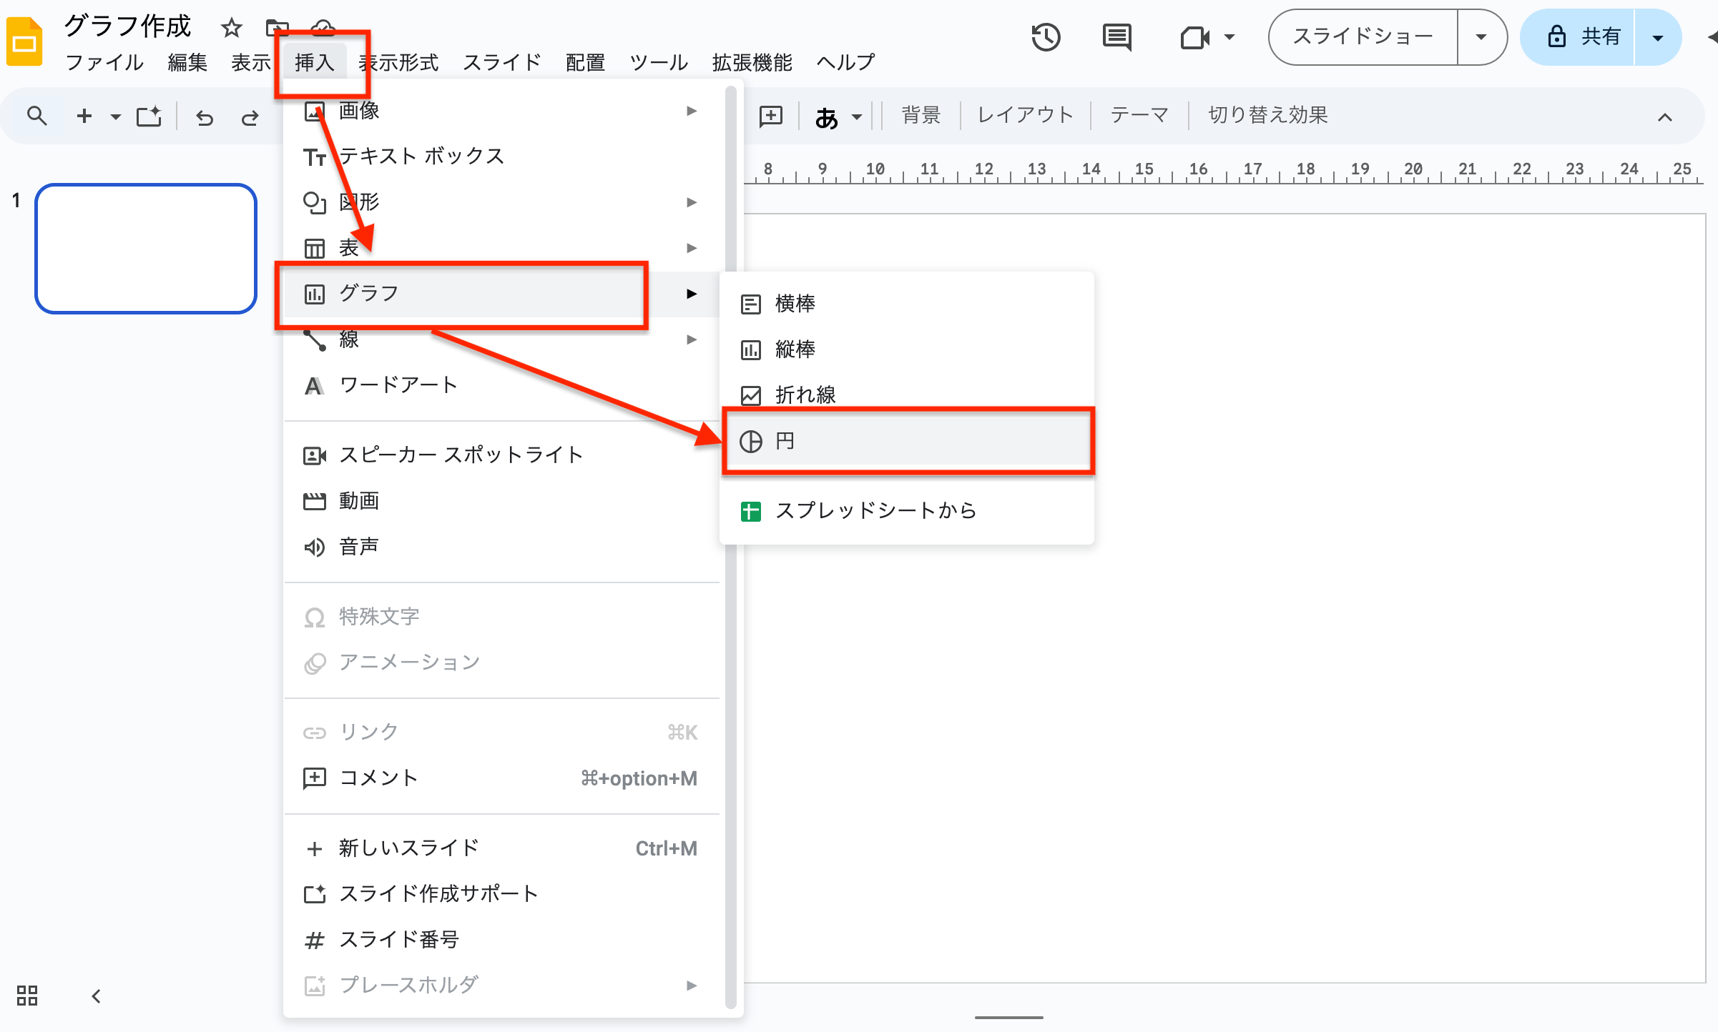Open comment history
Viewport: 1718px width, 1032px height.
click(x=1116, y=36)
